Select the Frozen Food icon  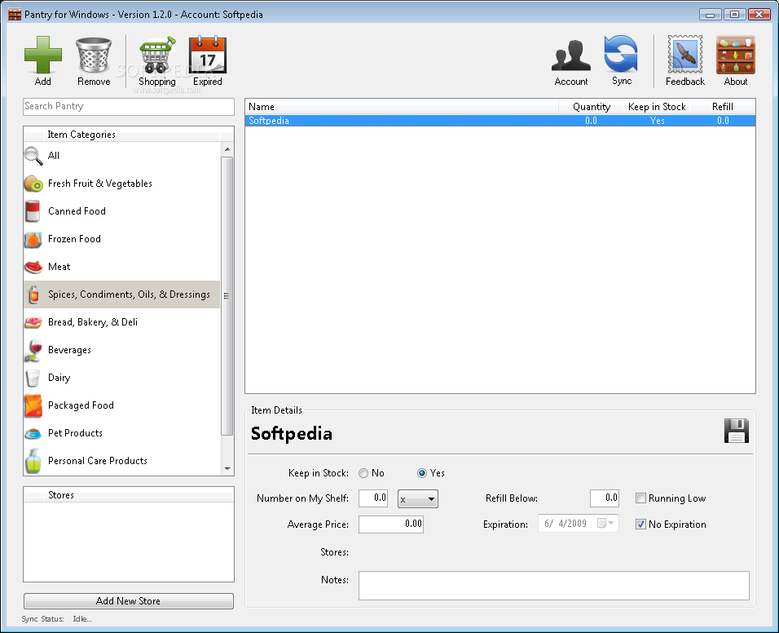pyautogui.click(x=33, y=239)
